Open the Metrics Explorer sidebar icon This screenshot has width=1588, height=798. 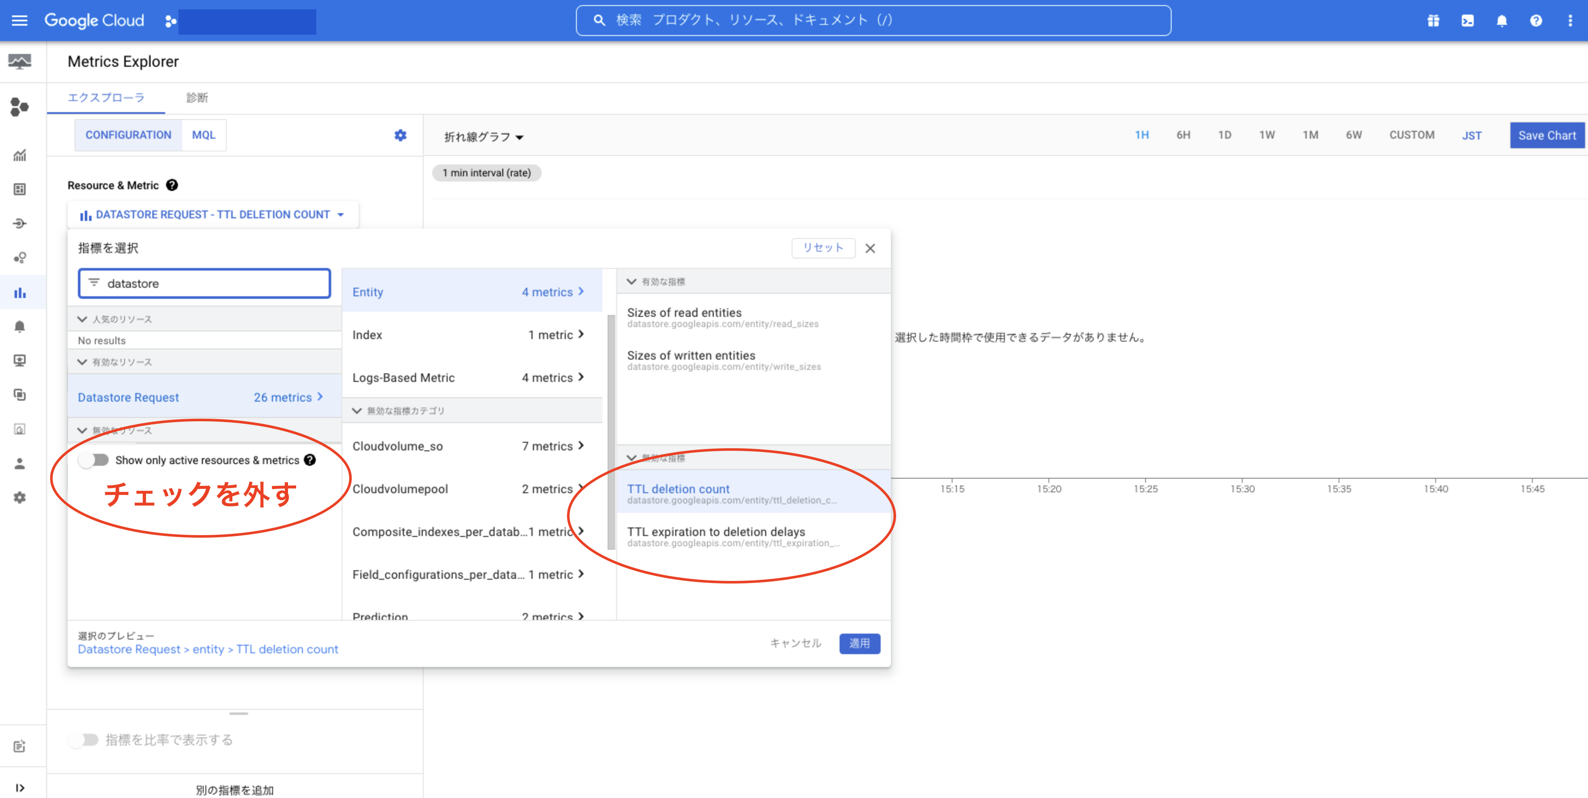click(x=20, y=292)
